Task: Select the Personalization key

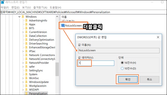Action: point(38,93)
